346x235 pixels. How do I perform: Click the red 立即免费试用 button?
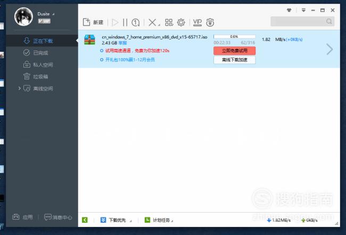pos(234,51)
